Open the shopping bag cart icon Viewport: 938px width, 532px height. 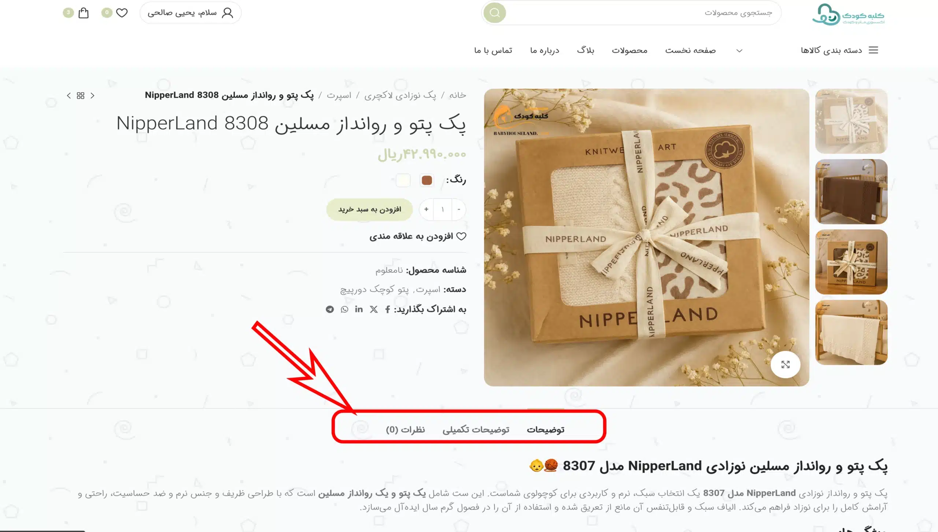[x=84, y=13]
